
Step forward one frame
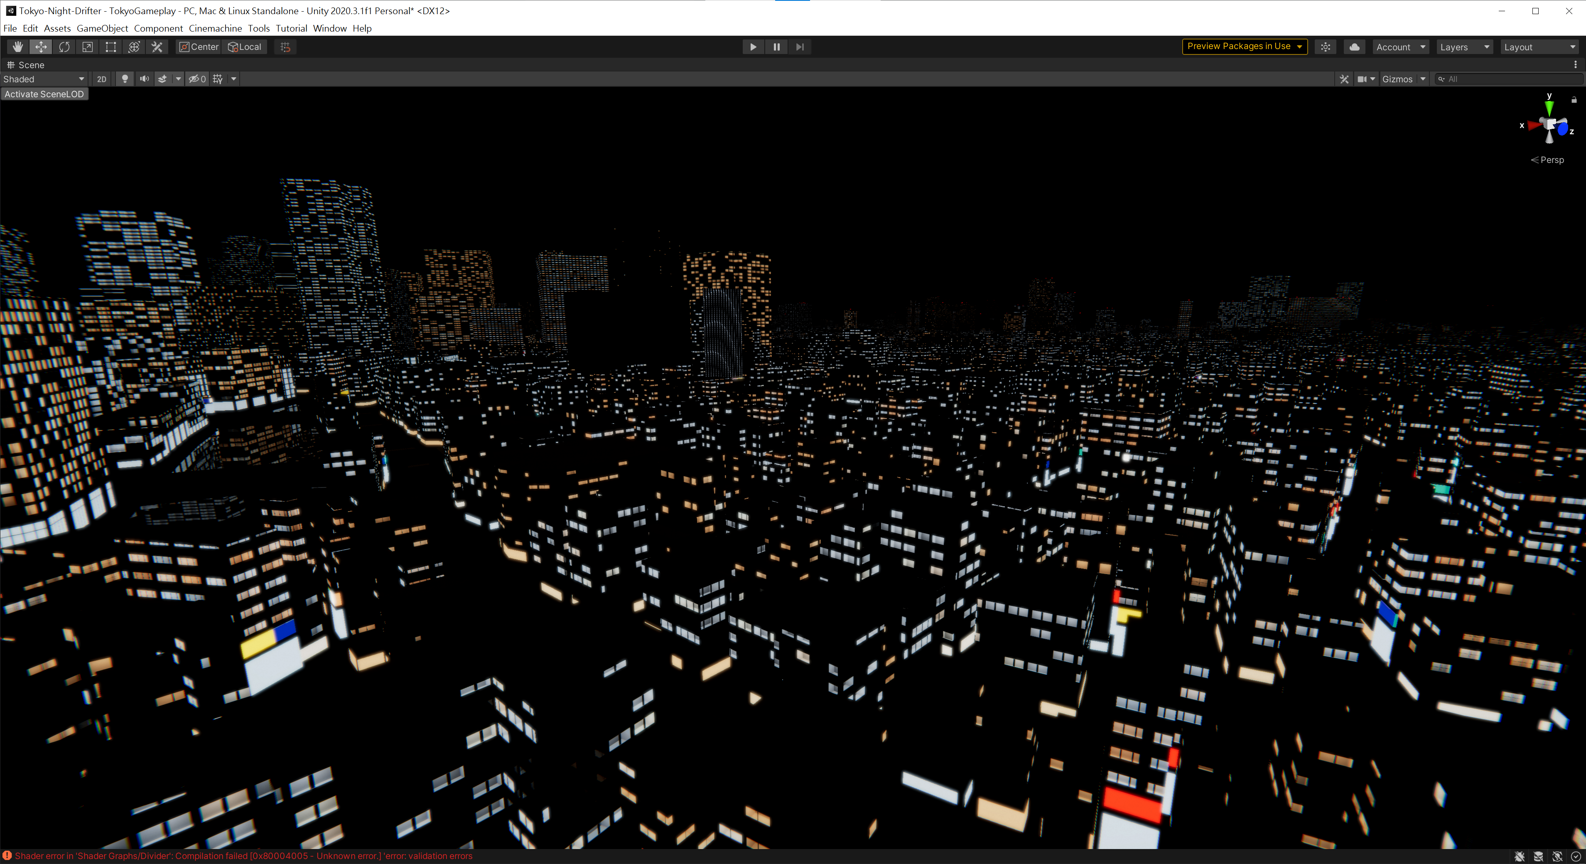(800, 47)
